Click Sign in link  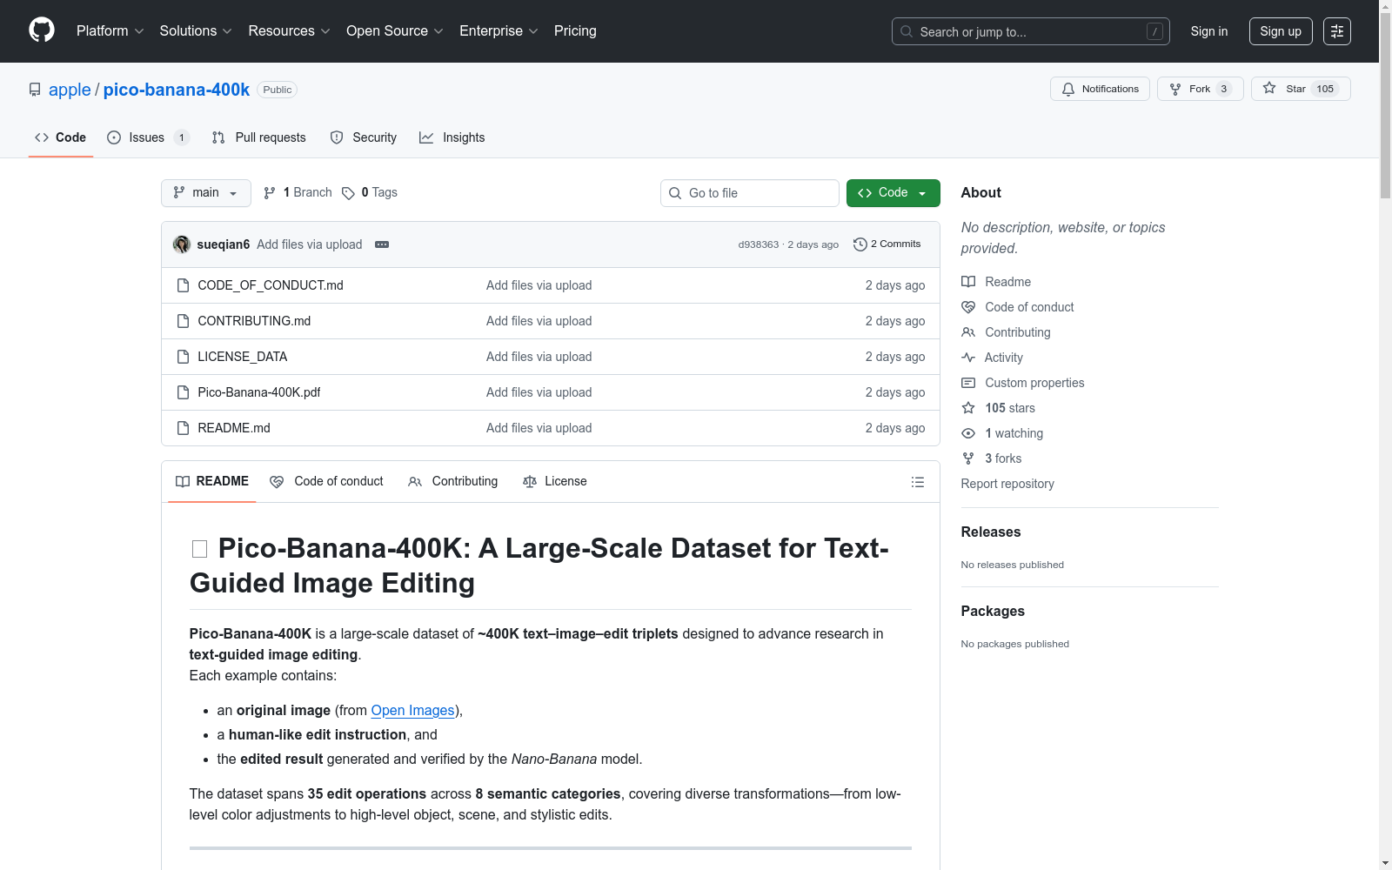[x=1209, y=31]
